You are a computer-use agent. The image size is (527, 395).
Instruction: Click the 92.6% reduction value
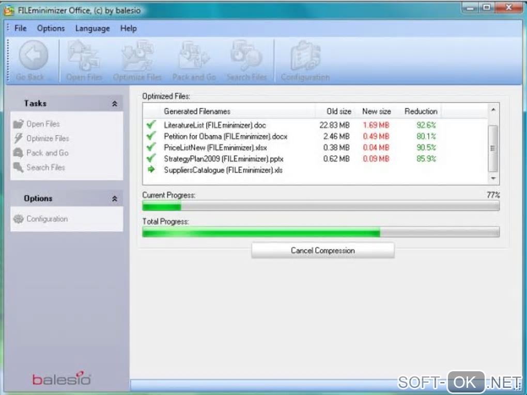pyautogui.click(x=426, y=125)
